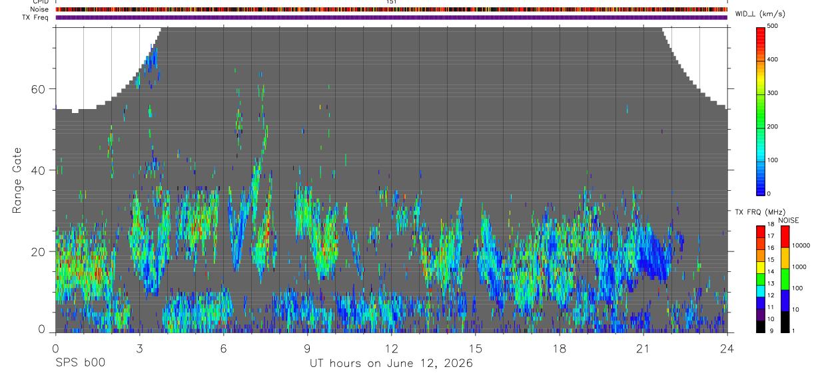Click the "UT hours on June 12, 2026" axis title
The image size is (818, 377).
pyautogui.click(x=391, y=364)
